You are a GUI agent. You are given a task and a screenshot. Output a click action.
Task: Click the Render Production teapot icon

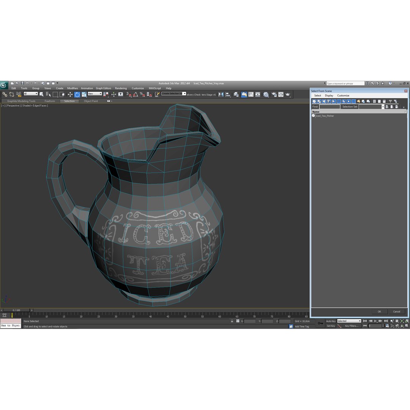tap(288, 95)
